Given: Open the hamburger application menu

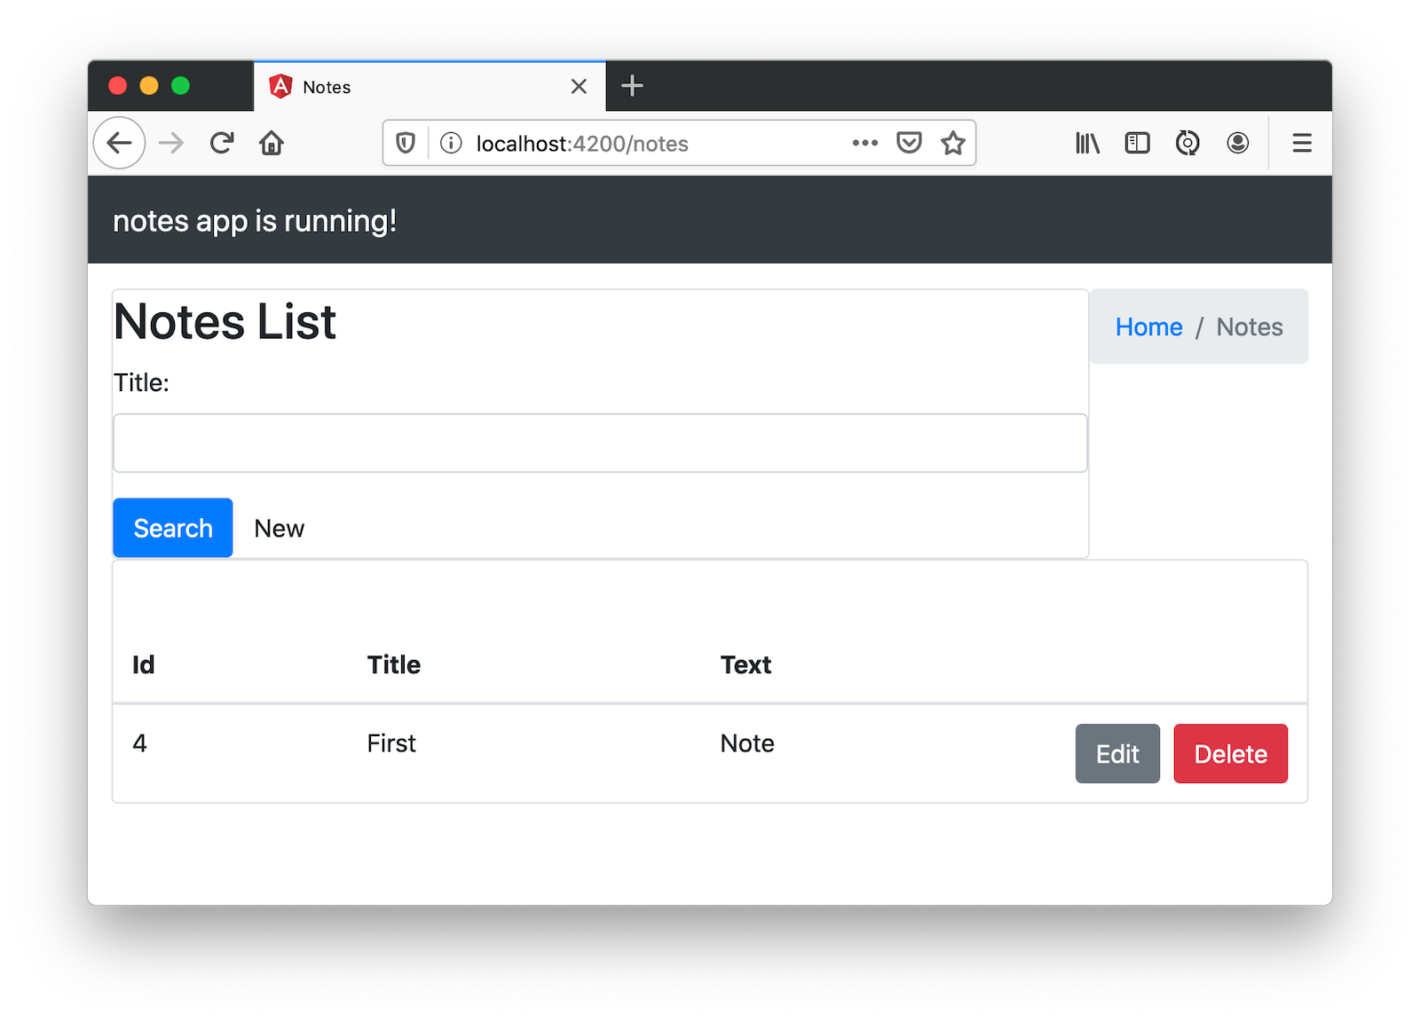Looking at the screenshot, I should click(x=1301, y=143).
